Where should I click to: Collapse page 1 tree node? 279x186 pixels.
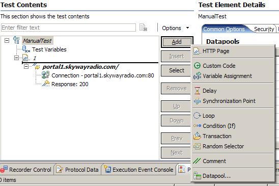(16, 58)
